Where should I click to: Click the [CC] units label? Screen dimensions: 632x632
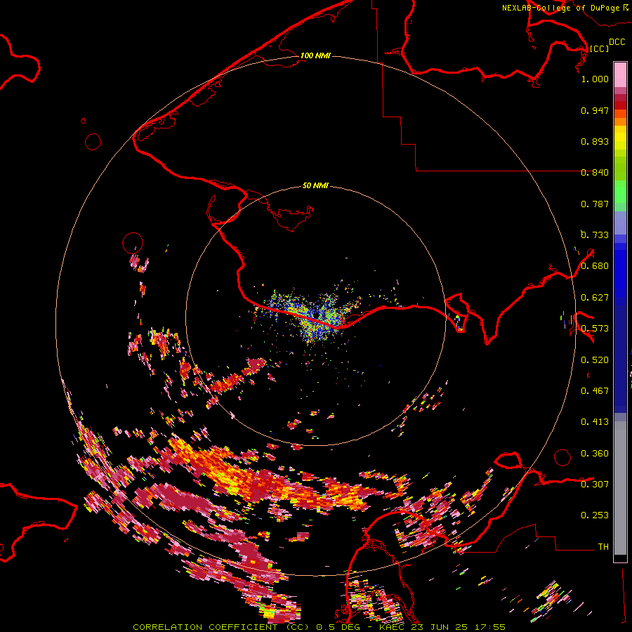pyautogui.click(x=600, y=48)
